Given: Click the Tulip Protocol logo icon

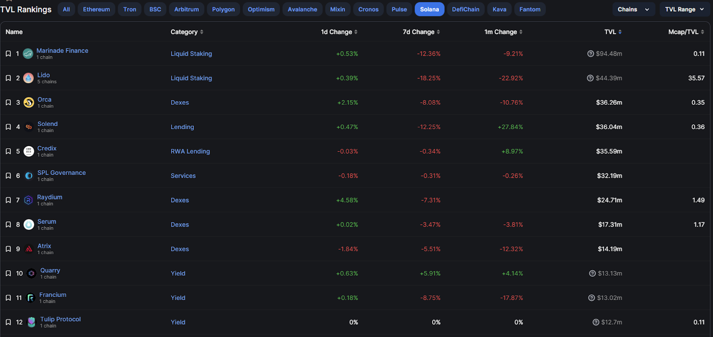Looking at the screenshot, I should point(32,322).
